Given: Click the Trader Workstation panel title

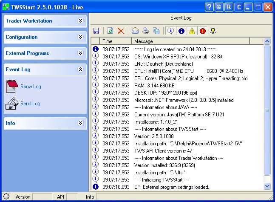Looking at the screenshot, I should [29, 21].
